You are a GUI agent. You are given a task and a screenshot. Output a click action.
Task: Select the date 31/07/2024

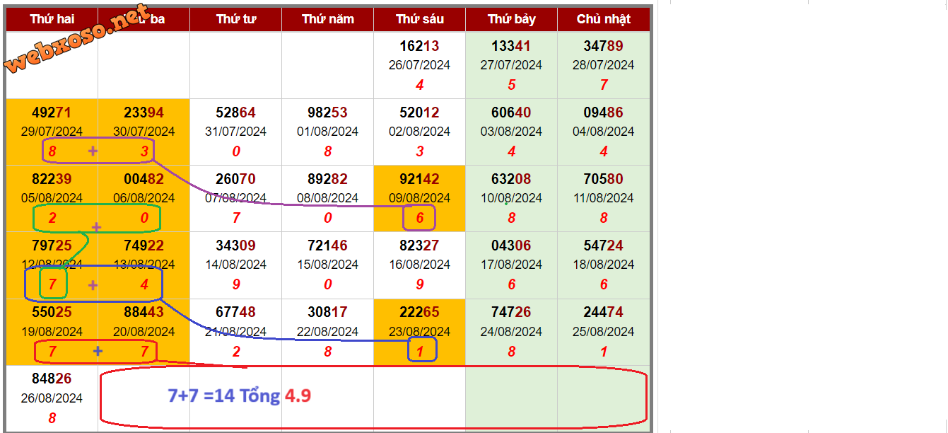235,131
